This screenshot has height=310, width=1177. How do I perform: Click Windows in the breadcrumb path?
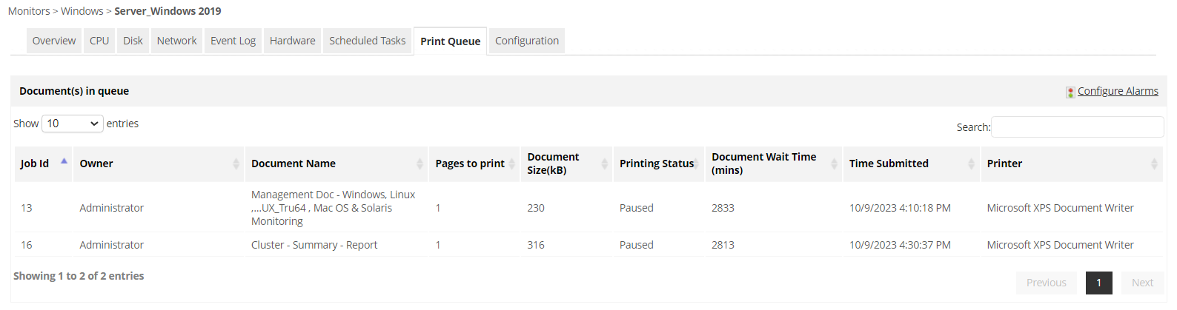(82, 11)
